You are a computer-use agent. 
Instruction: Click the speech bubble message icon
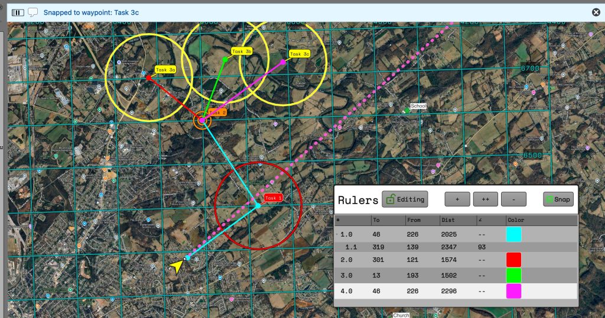33,12
